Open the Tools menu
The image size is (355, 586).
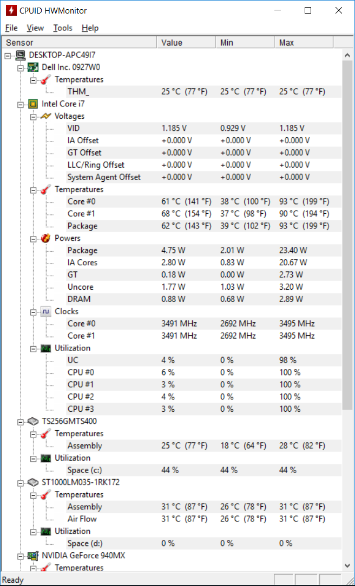63,28
